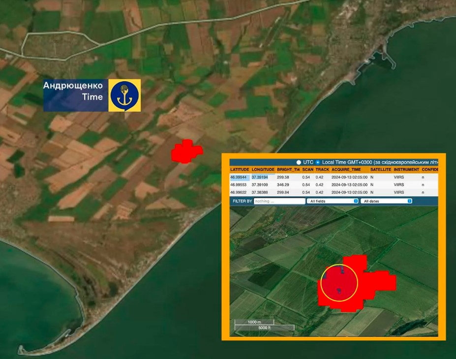Open the All dates dropdown
Viewport: 456px width, 359px height.
[x=386, y=201]
